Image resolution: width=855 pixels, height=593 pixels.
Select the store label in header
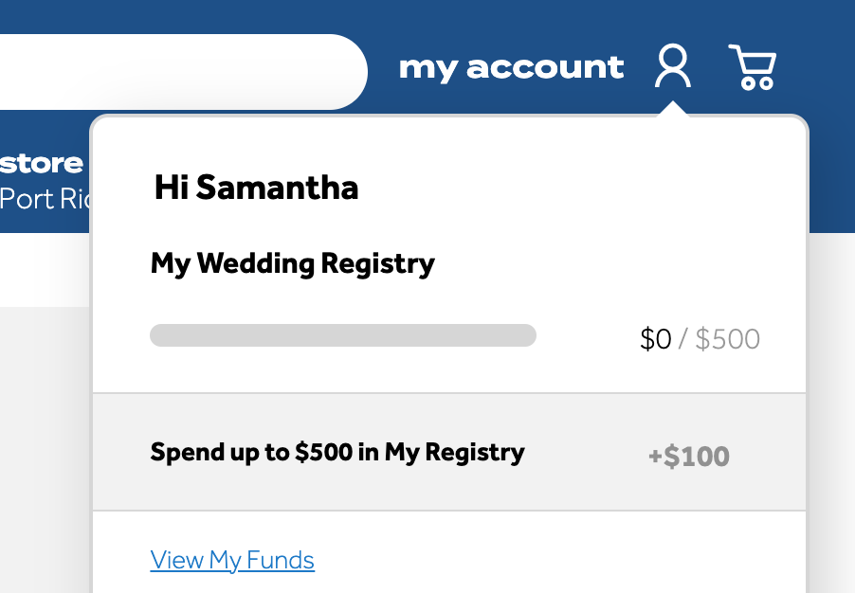click(x=42, y=164)
